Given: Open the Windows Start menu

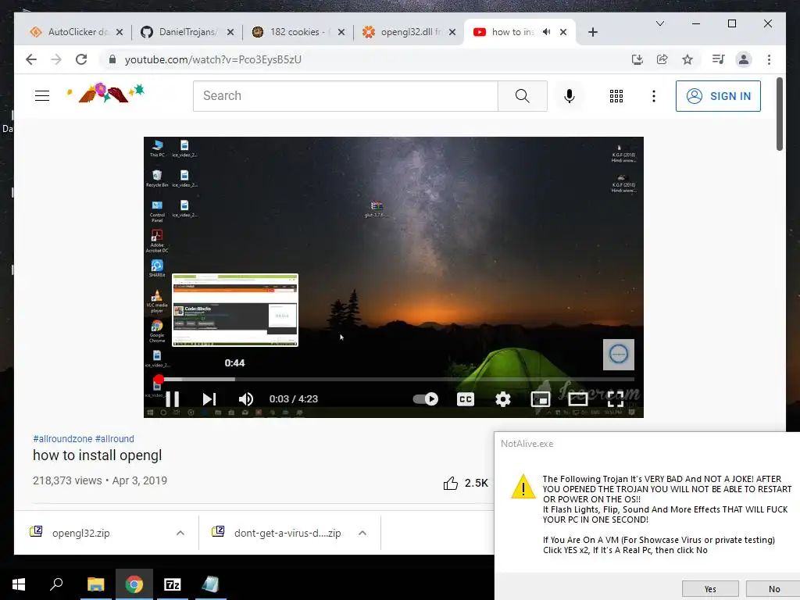Looking at the screenshot, I should 19,584.
